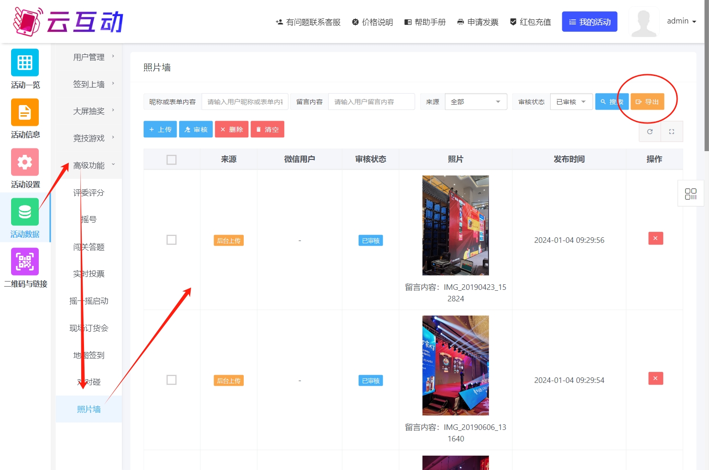Screen dimensions: 709x470
Task: Tick the select-all checkbox in table header
Action: [171, 159]
